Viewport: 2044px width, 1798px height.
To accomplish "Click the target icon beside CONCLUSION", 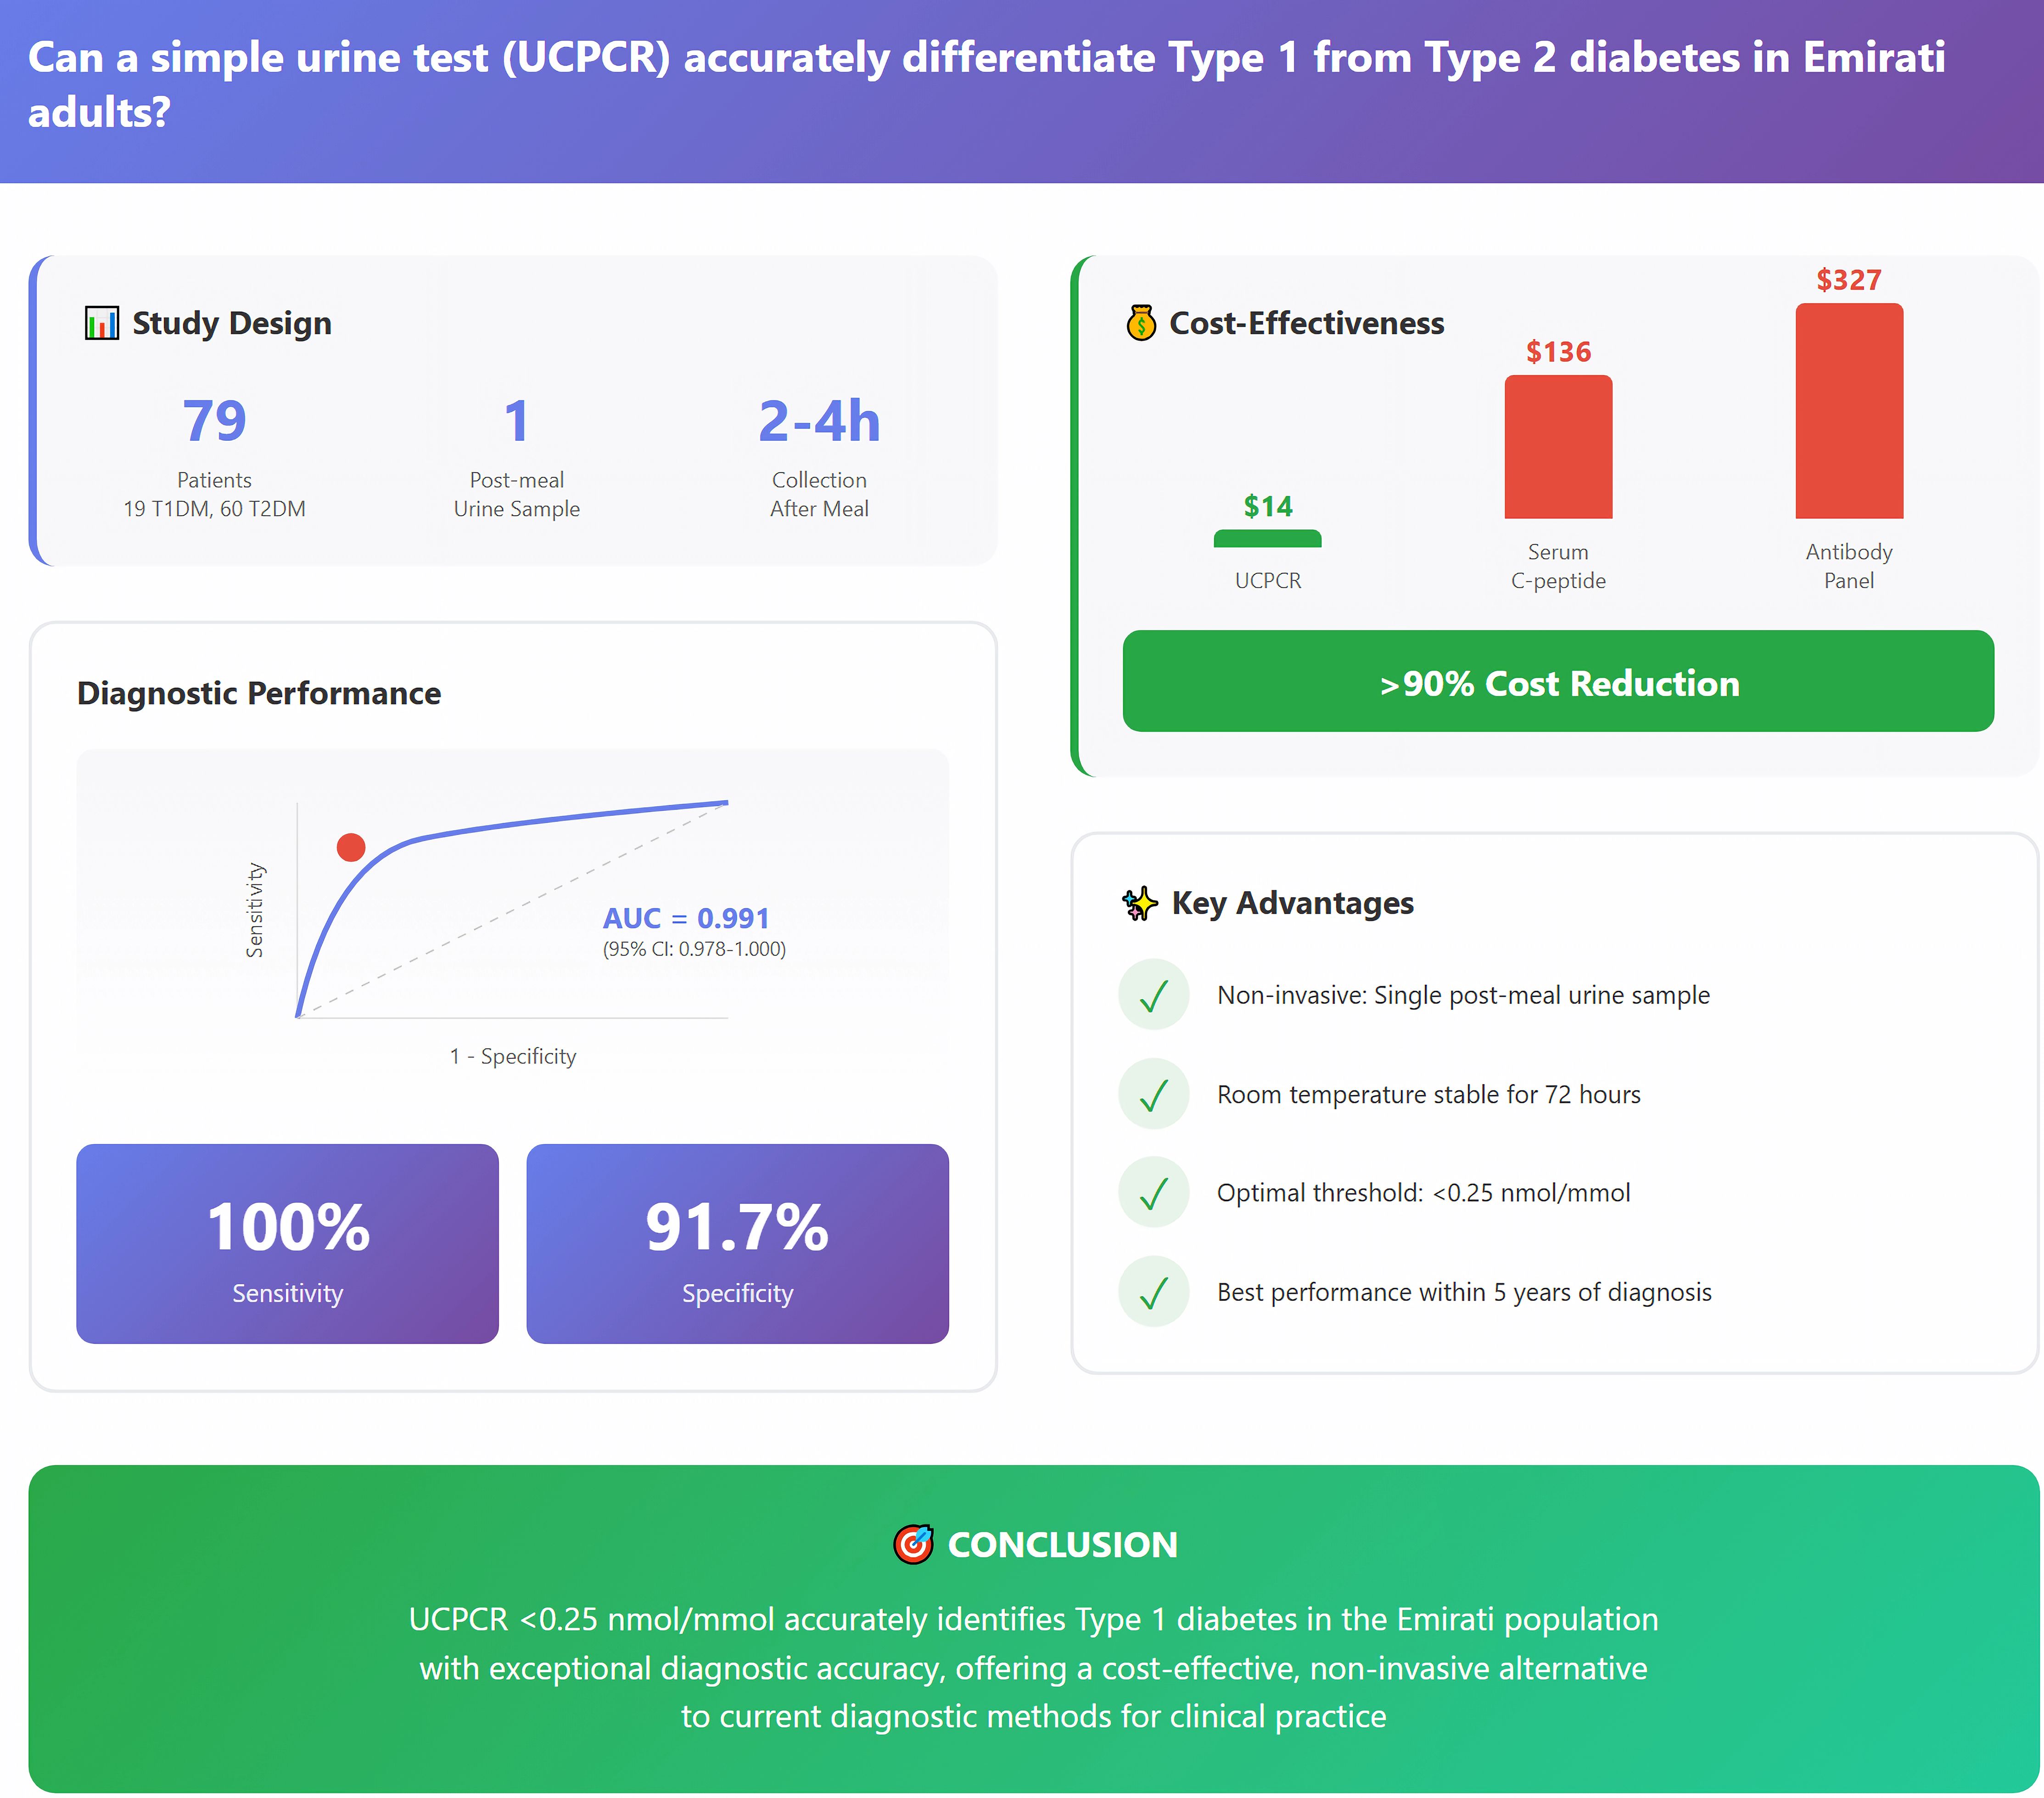I will coord(913,1544).
